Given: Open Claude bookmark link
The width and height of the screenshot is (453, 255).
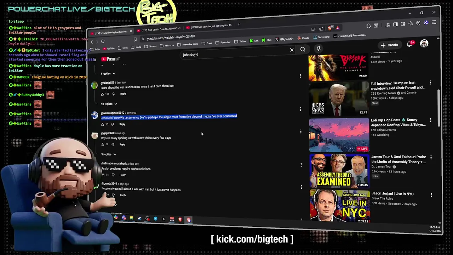Looking at the screenshot, I should [304, 38].
